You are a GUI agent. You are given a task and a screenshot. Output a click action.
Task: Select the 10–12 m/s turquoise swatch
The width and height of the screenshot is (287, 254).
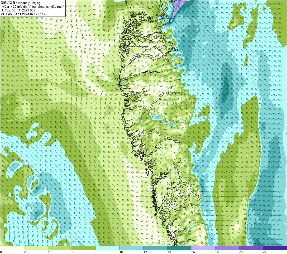point(131,248)
